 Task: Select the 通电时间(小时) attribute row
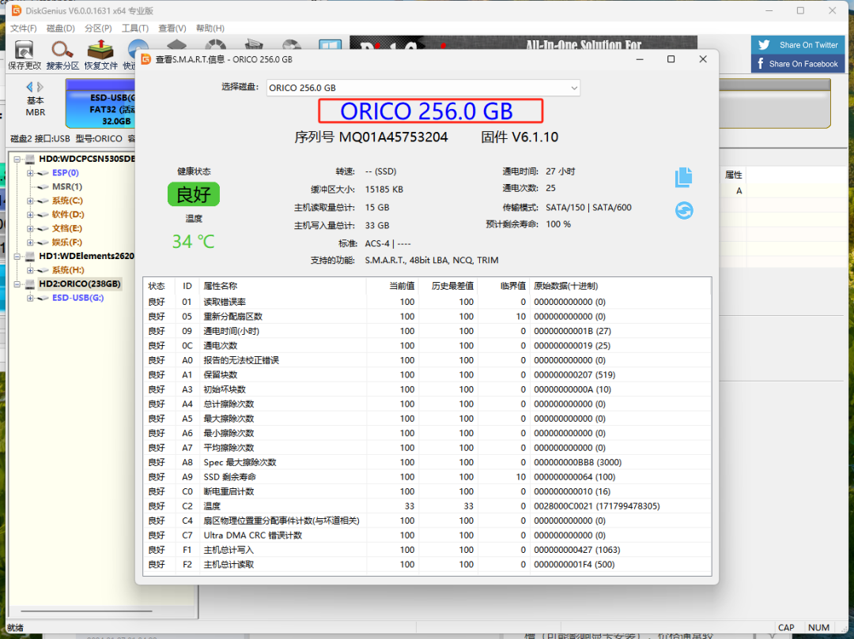427,331
